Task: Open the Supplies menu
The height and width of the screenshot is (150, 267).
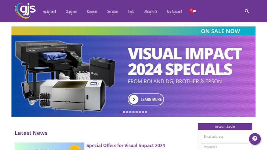Action: [71, 12]
